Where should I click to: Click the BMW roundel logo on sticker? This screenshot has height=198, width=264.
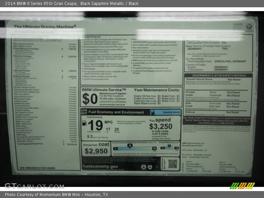pos(249,27)
